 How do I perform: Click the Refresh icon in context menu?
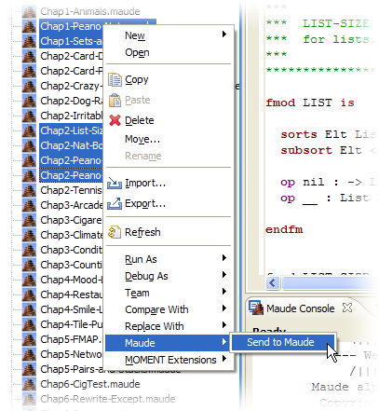click(115, 232)
